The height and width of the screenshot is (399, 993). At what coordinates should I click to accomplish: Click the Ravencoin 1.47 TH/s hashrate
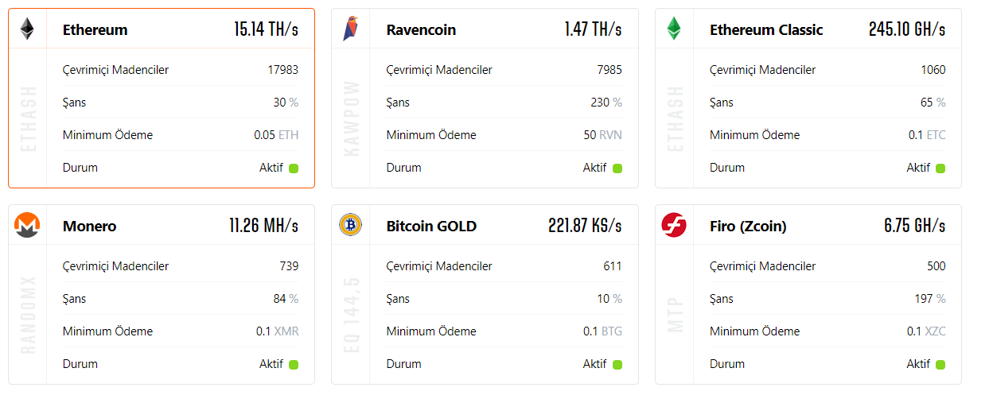(x=593, y=30)
